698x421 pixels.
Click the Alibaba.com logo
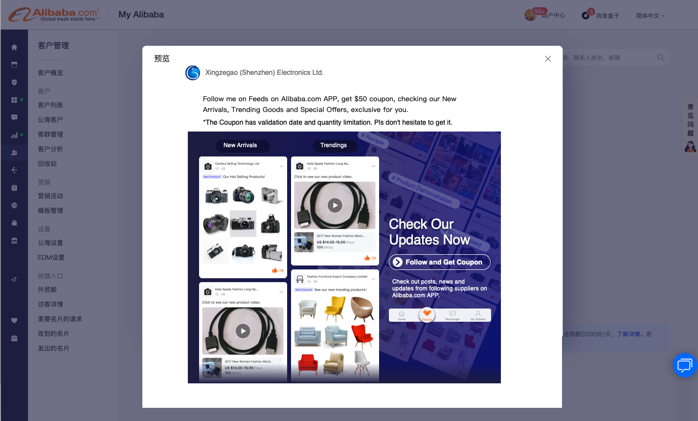[54, 15]
